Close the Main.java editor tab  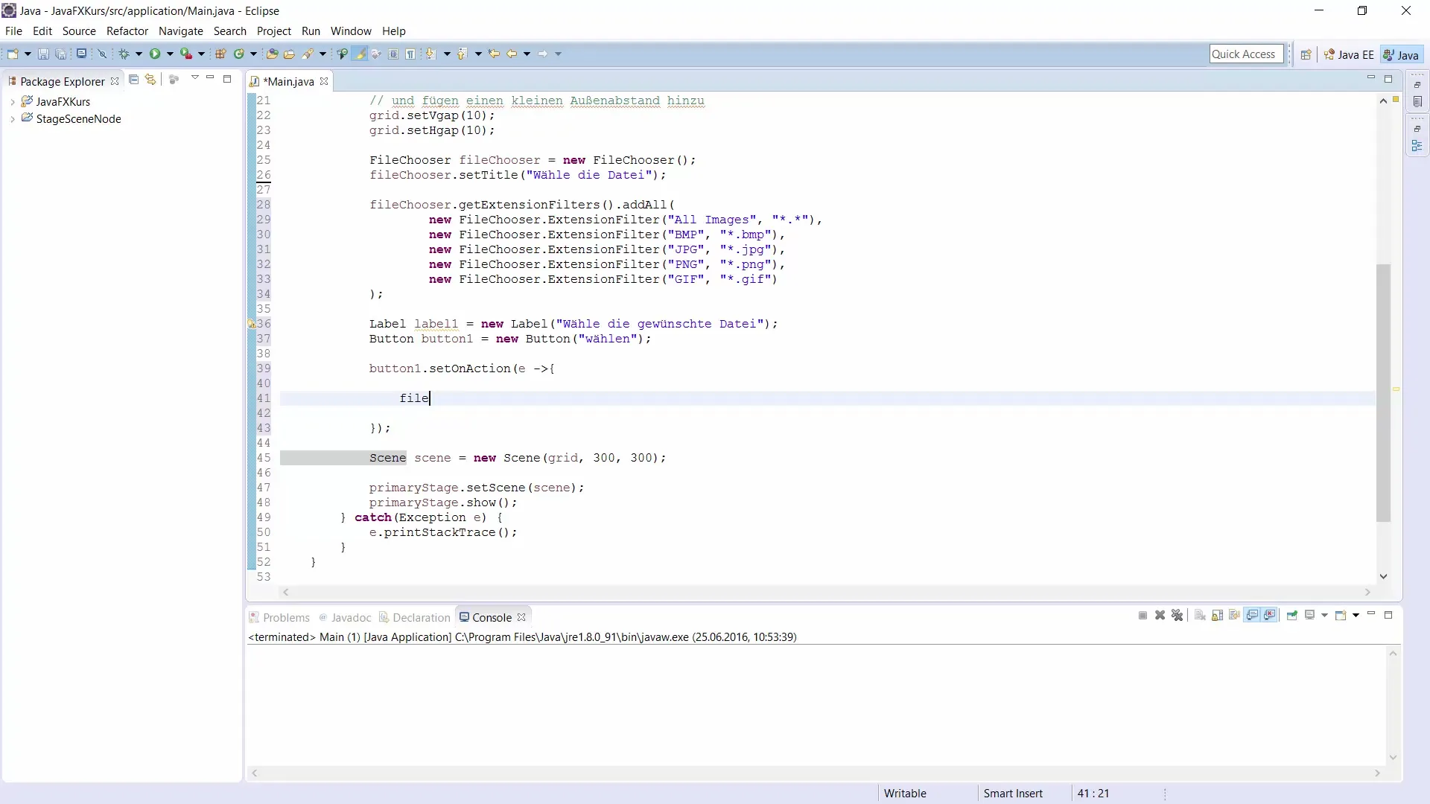(x=324, y=82)
